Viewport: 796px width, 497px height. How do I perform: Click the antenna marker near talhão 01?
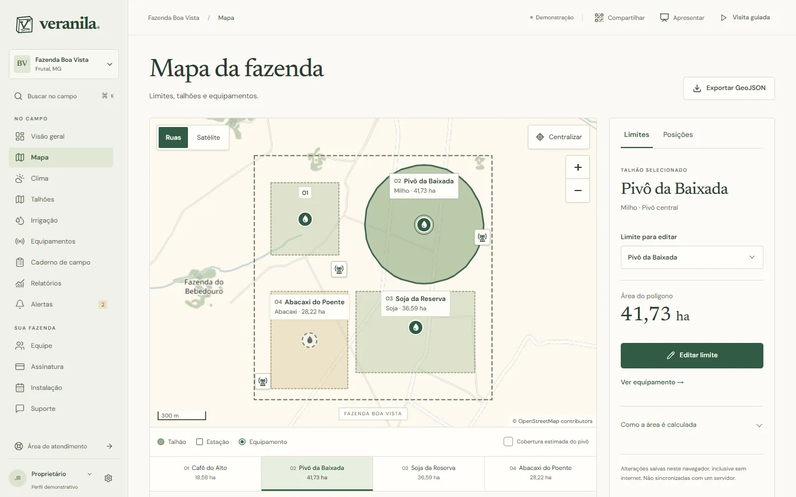[339, 269]
